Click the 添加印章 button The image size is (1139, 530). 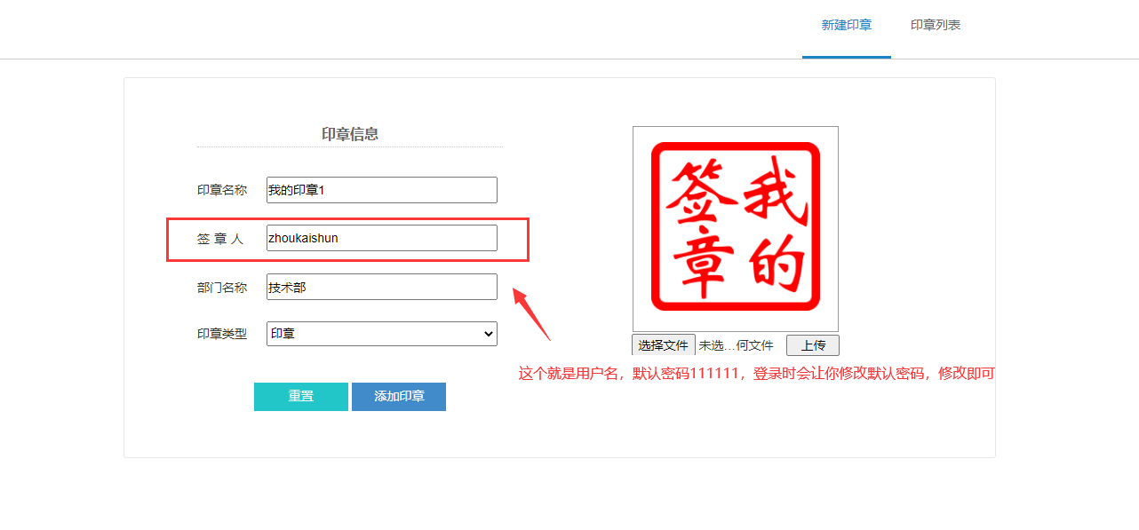[x=399, y=397]
